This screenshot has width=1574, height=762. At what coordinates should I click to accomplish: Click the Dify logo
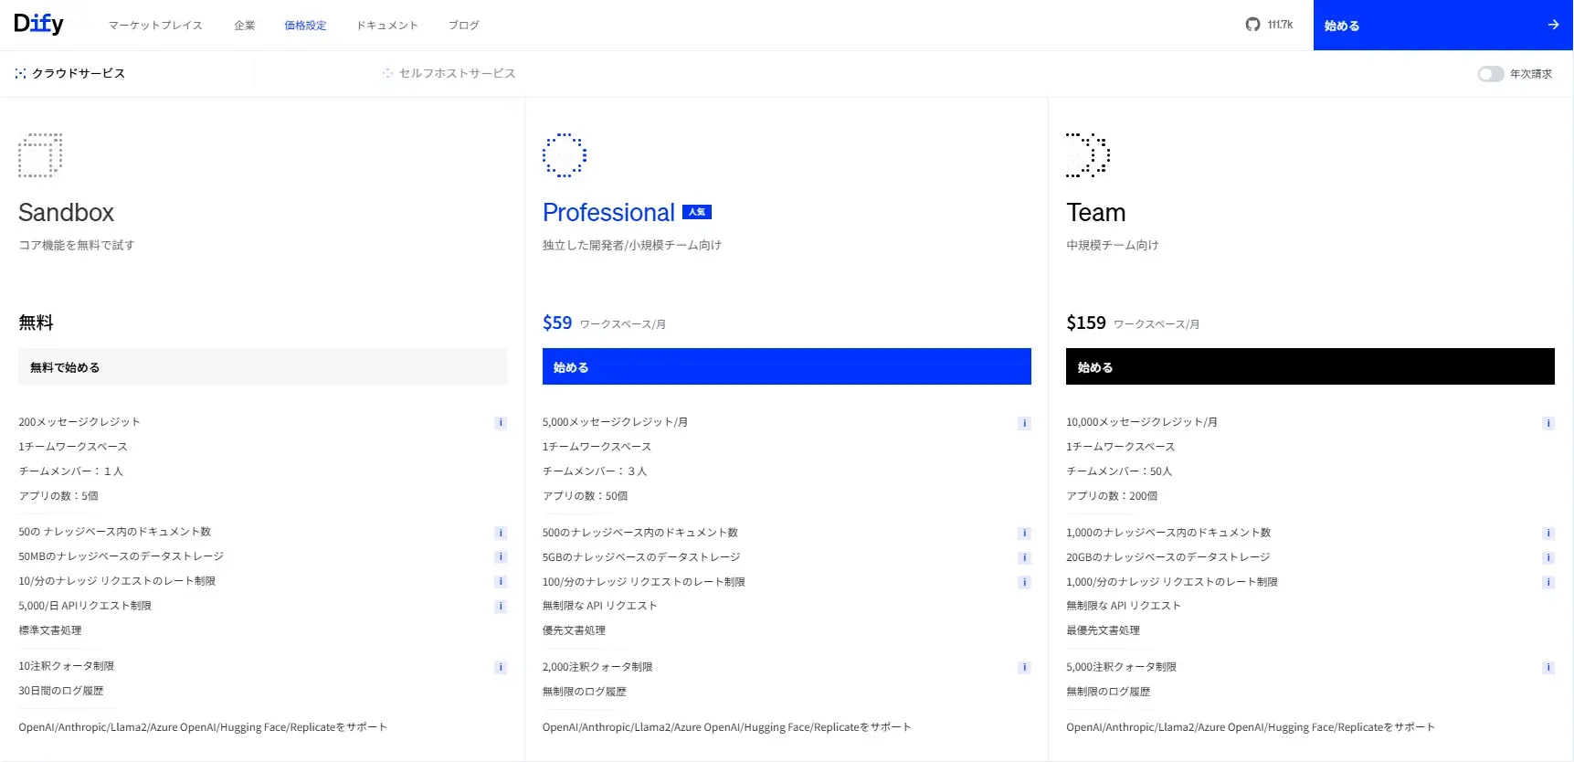(38, 25)
